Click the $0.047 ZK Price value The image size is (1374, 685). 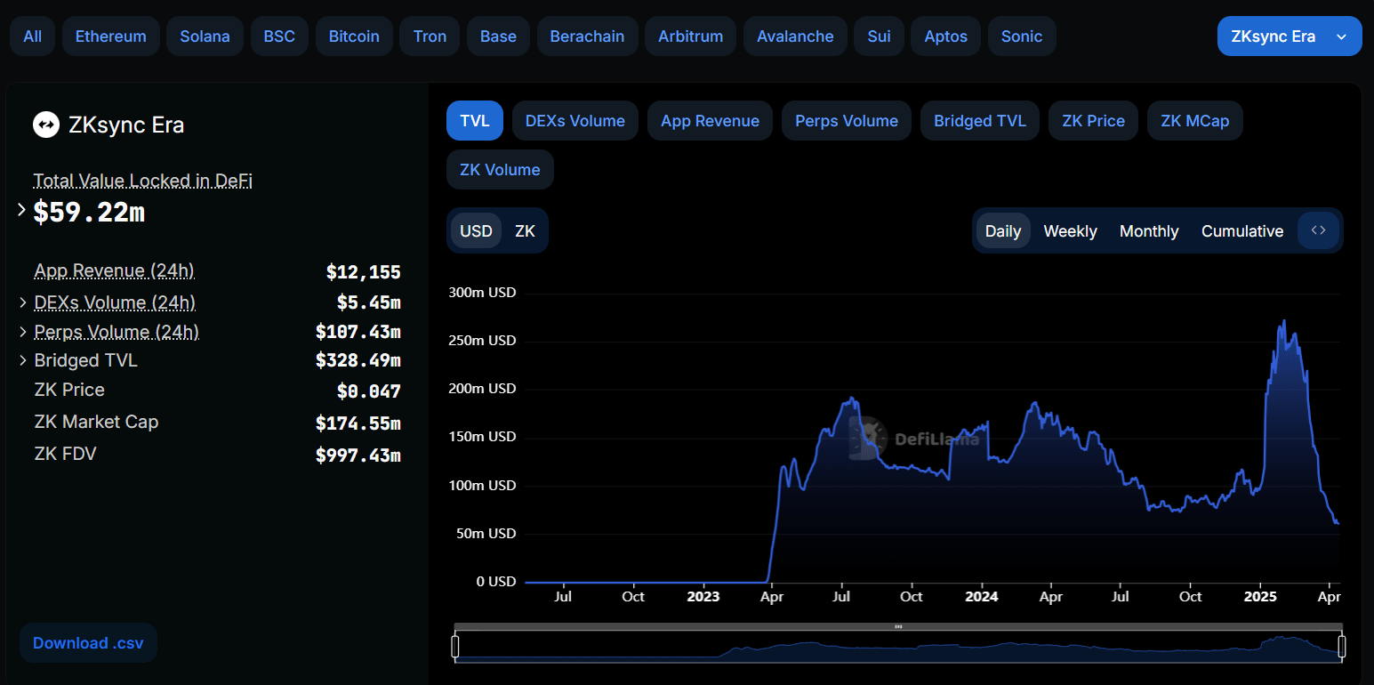coord(369,391)
